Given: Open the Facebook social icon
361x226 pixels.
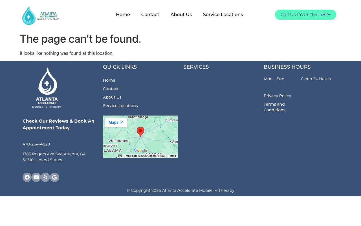Looking at the screenshot, I should [x=27, y=177].
